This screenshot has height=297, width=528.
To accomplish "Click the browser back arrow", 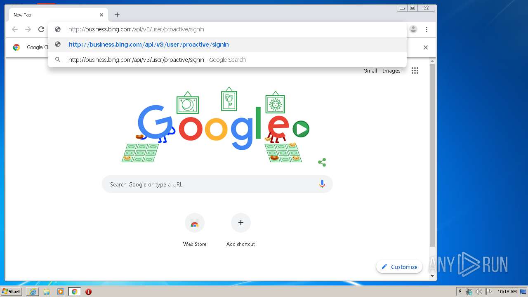I will pyautogui.click(x=15, y=29).
